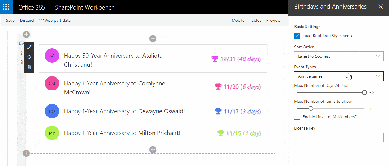This screenshot has height=166, width=389.
Task: Open the Web part data view
Action: 55,21
